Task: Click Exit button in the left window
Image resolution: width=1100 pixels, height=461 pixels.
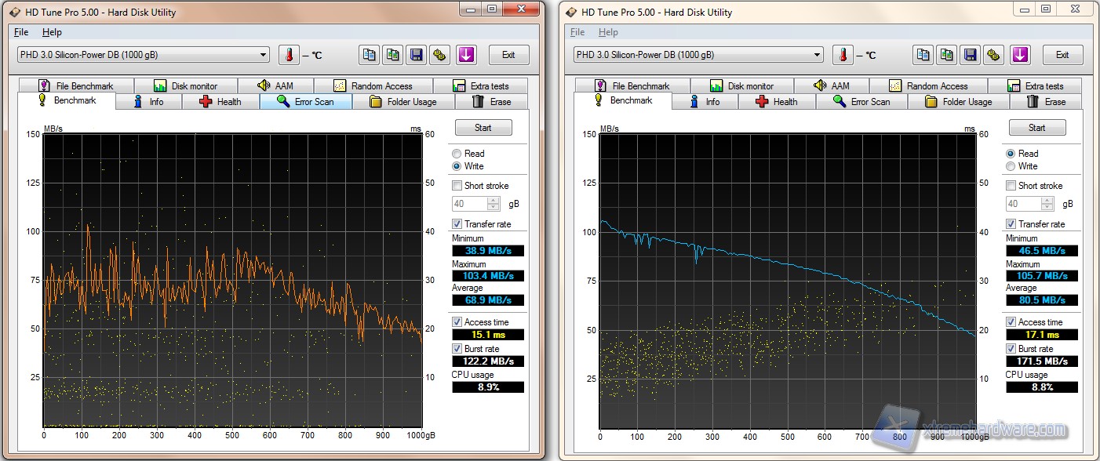Action: click(508, 55)
